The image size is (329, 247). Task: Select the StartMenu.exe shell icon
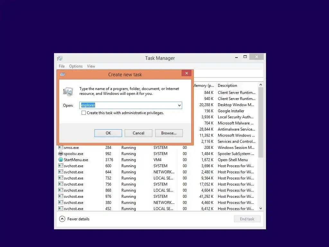(61, 160)
